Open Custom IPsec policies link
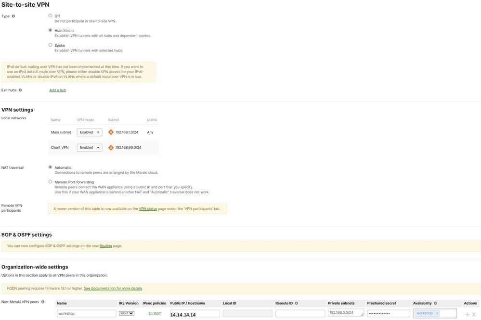 [155, 313]
